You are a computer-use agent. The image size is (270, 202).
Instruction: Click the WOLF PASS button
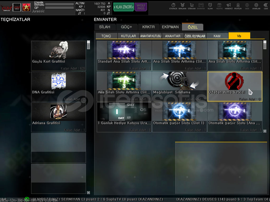click(141, 7)
